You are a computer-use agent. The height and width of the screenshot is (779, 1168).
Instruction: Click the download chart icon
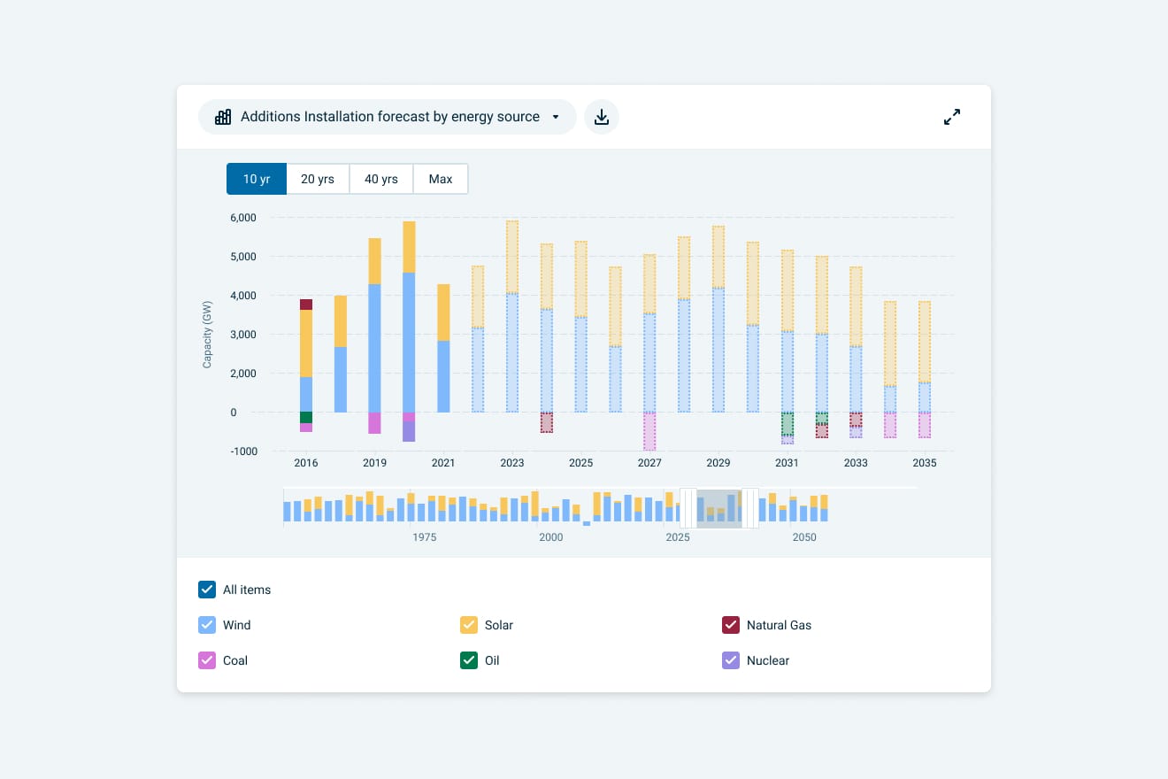click(x=602, y=117)
